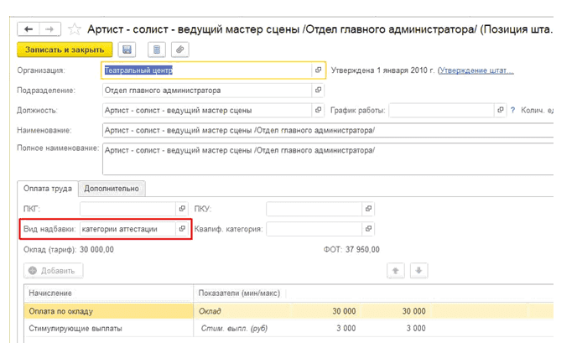Click min value 30 000 in Оклад row
Image resolution: width=577 pixels, height=343 pixels.
344,311
